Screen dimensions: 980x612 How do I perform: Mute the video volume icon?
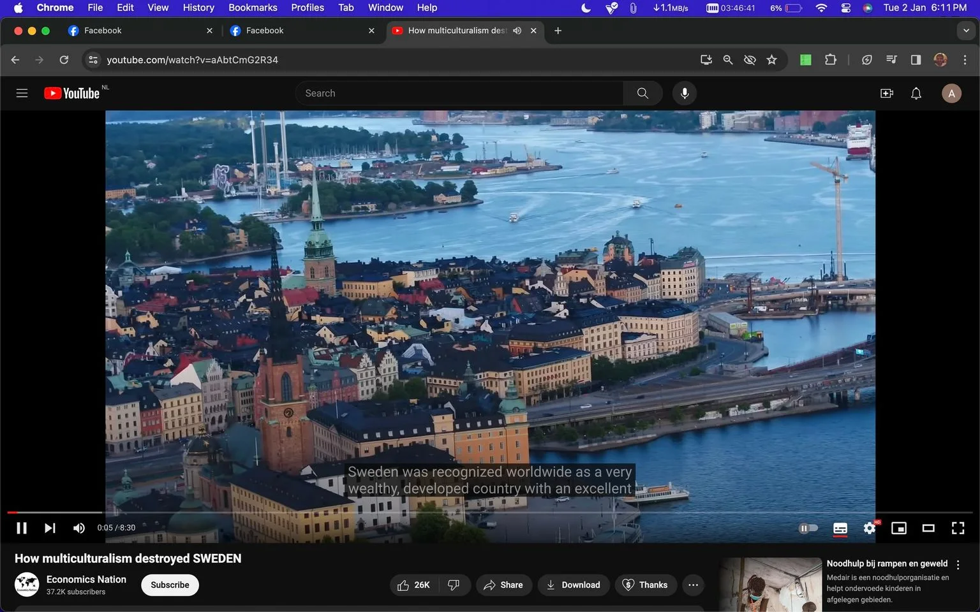pyautogui.click(x=79, y=528)
